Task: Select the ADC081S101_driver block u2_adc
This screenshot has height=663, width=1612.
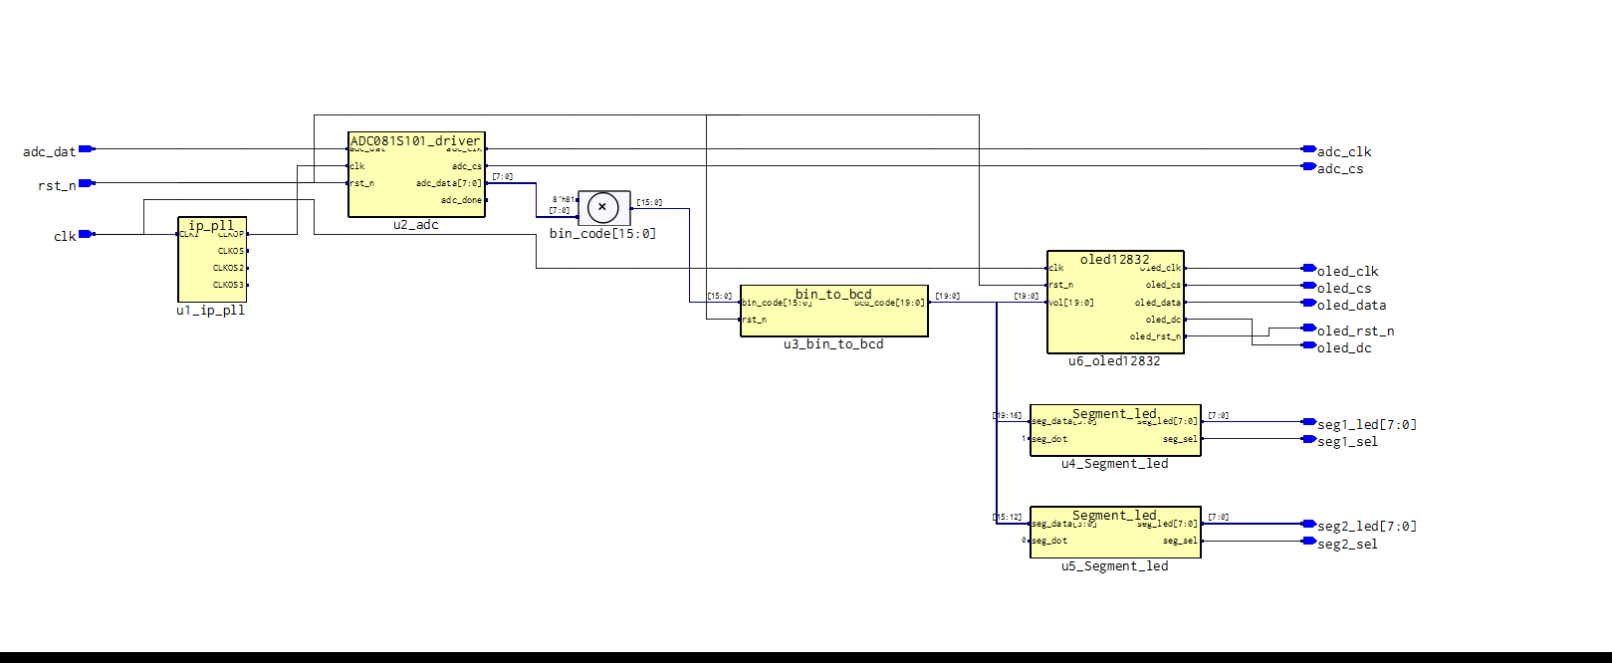Action: point(416,174)
